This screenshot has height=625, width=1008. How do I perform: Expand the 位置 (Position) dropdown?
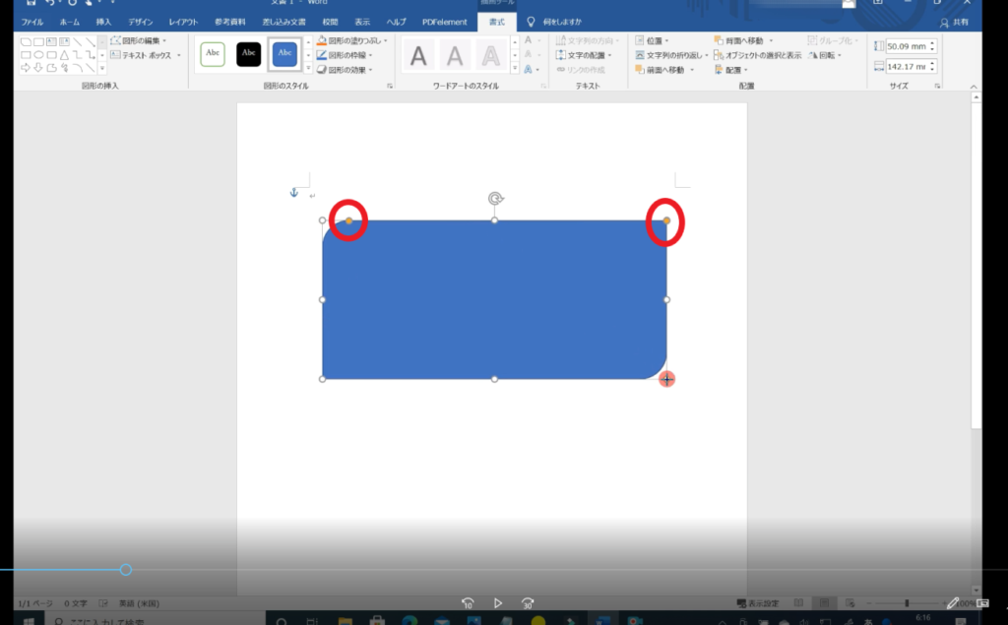coord(656,41)
